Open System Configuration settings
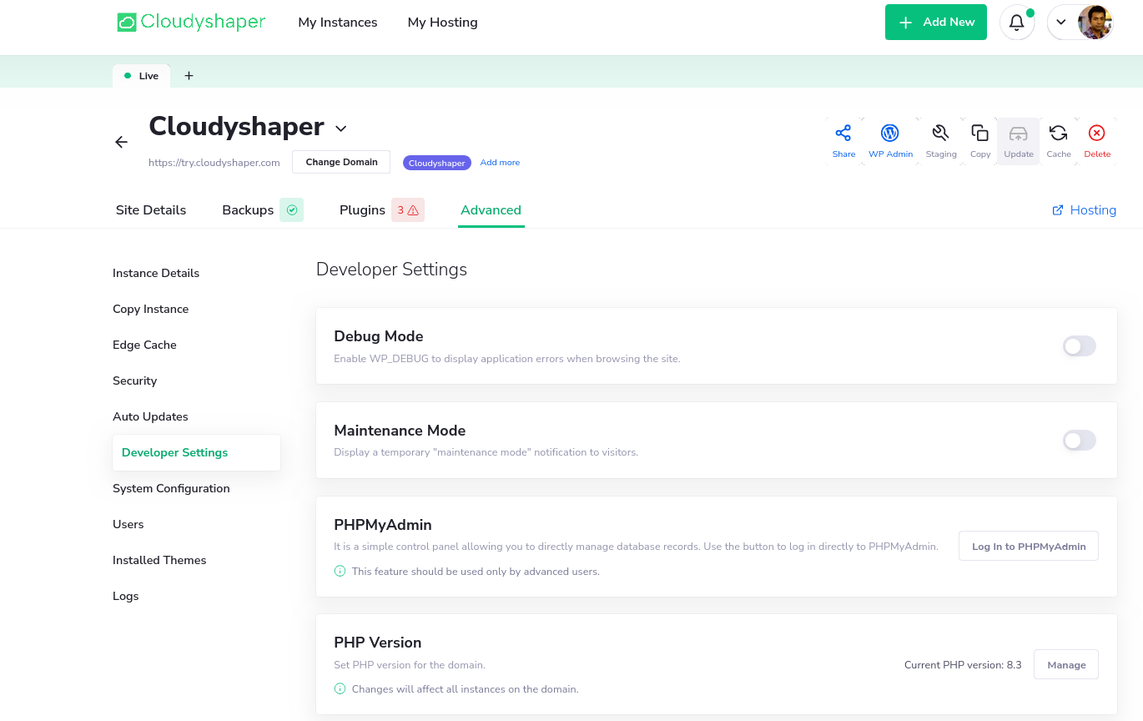 pos(171,488)
